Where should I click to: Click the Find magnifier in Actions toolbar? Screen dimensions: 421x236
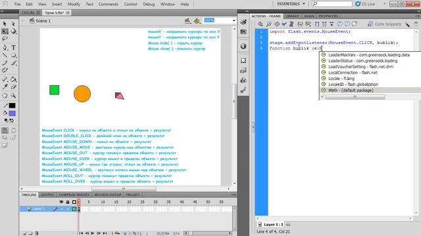[x=268, y=24]
